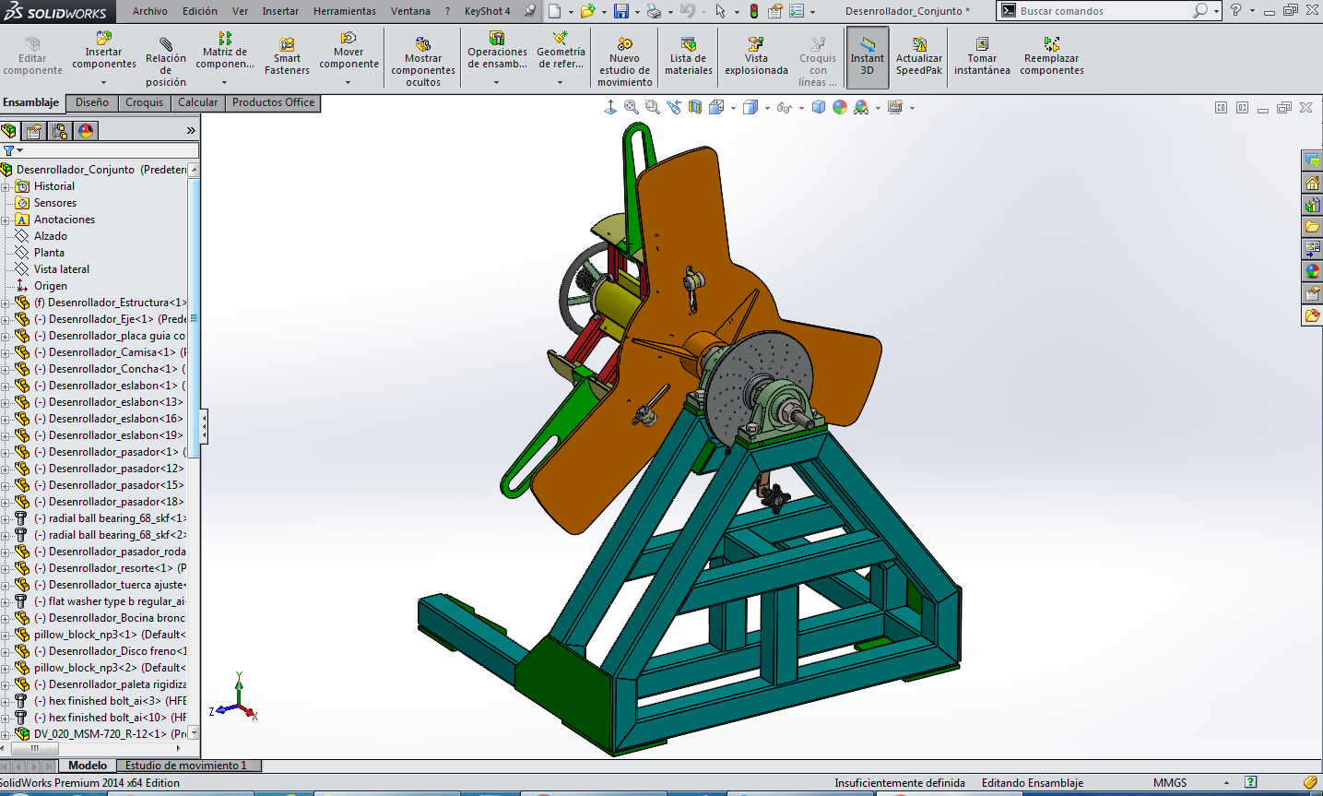The width and height of the screenshot is (1323, 796).
Task: Open Lista de materiales tool
Action: [689, 56]
